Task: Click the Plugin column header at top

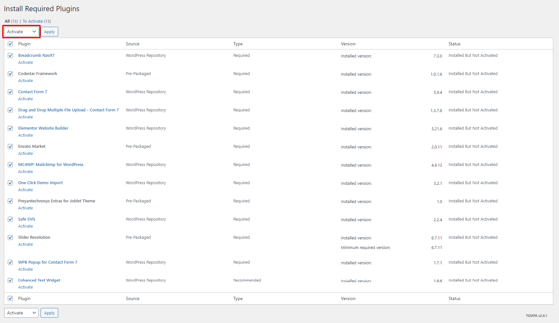Action: click(24, 44)
